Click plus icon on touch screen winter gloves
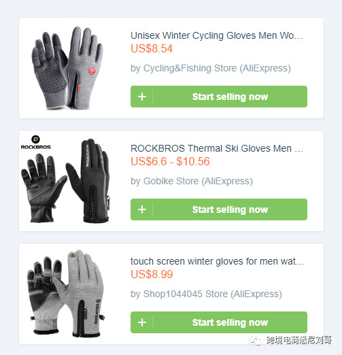This screenshot has height=355, width=342. (x=142, y=322)
